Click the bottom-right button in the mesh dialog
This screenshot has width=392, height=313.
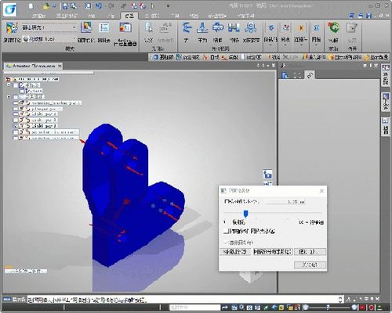(x=310, y=264)
